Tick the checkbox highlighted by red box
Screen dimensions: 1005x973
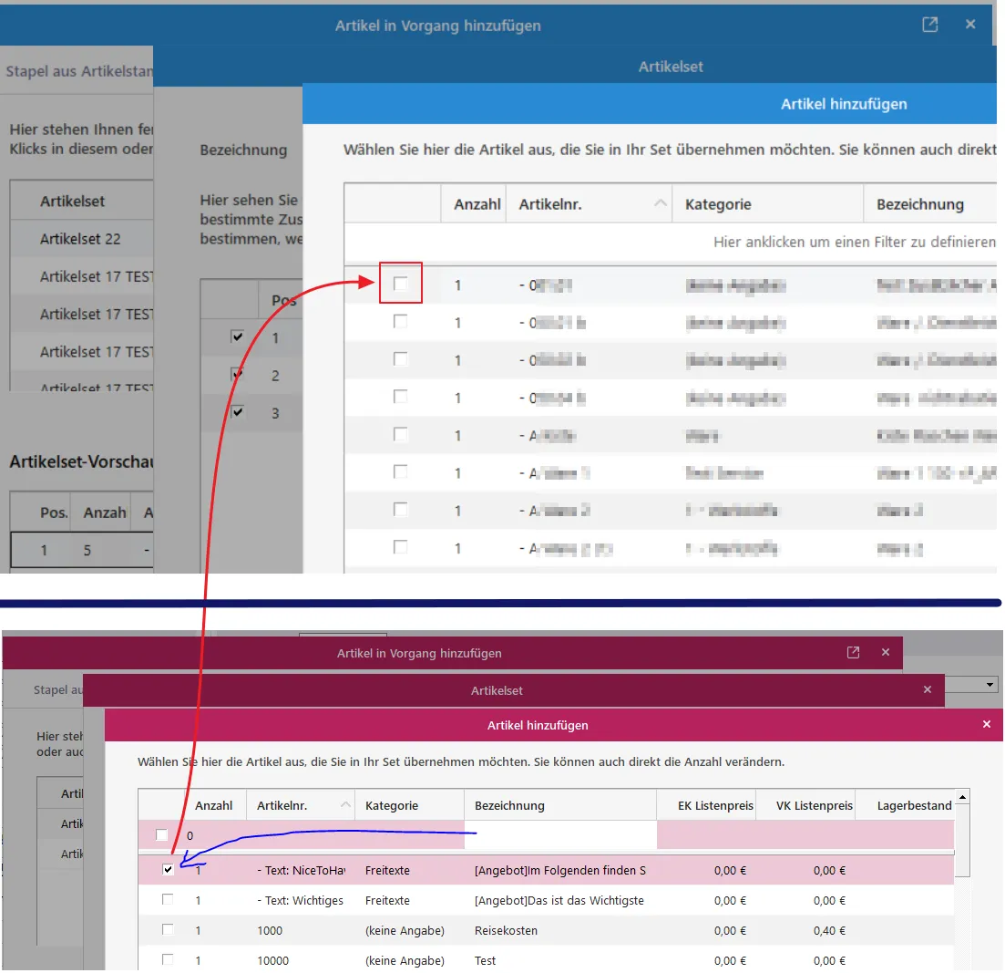(x=400, y=285)
